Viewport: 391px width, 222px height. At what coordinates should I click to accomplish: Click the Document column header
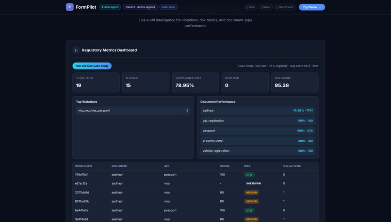[119, 166]
